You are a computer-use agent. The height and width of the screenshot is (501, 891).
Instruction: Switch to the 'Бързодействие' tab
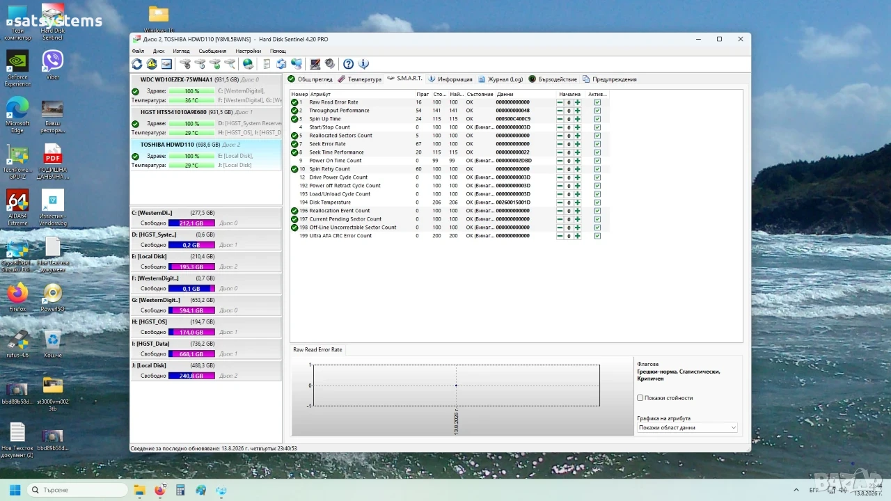click(x=553, y=79)
